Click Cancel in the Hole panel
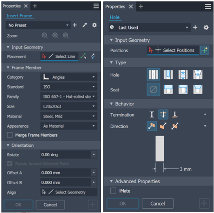This screenshot has width=214, height=213. (158, 203)
